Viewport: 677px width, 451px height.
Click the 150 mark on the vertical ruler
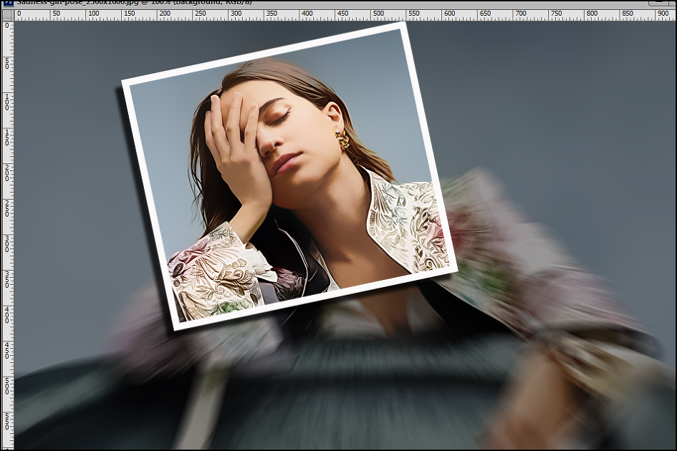7,137
